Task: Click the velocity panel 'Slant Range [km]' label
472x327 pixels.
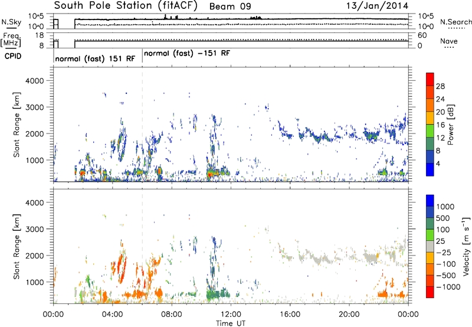Action: 17,247
